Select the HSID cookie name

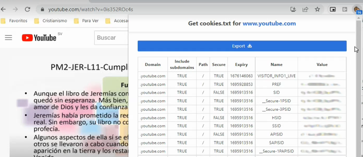pyautogui.click(x=277, y=118)
